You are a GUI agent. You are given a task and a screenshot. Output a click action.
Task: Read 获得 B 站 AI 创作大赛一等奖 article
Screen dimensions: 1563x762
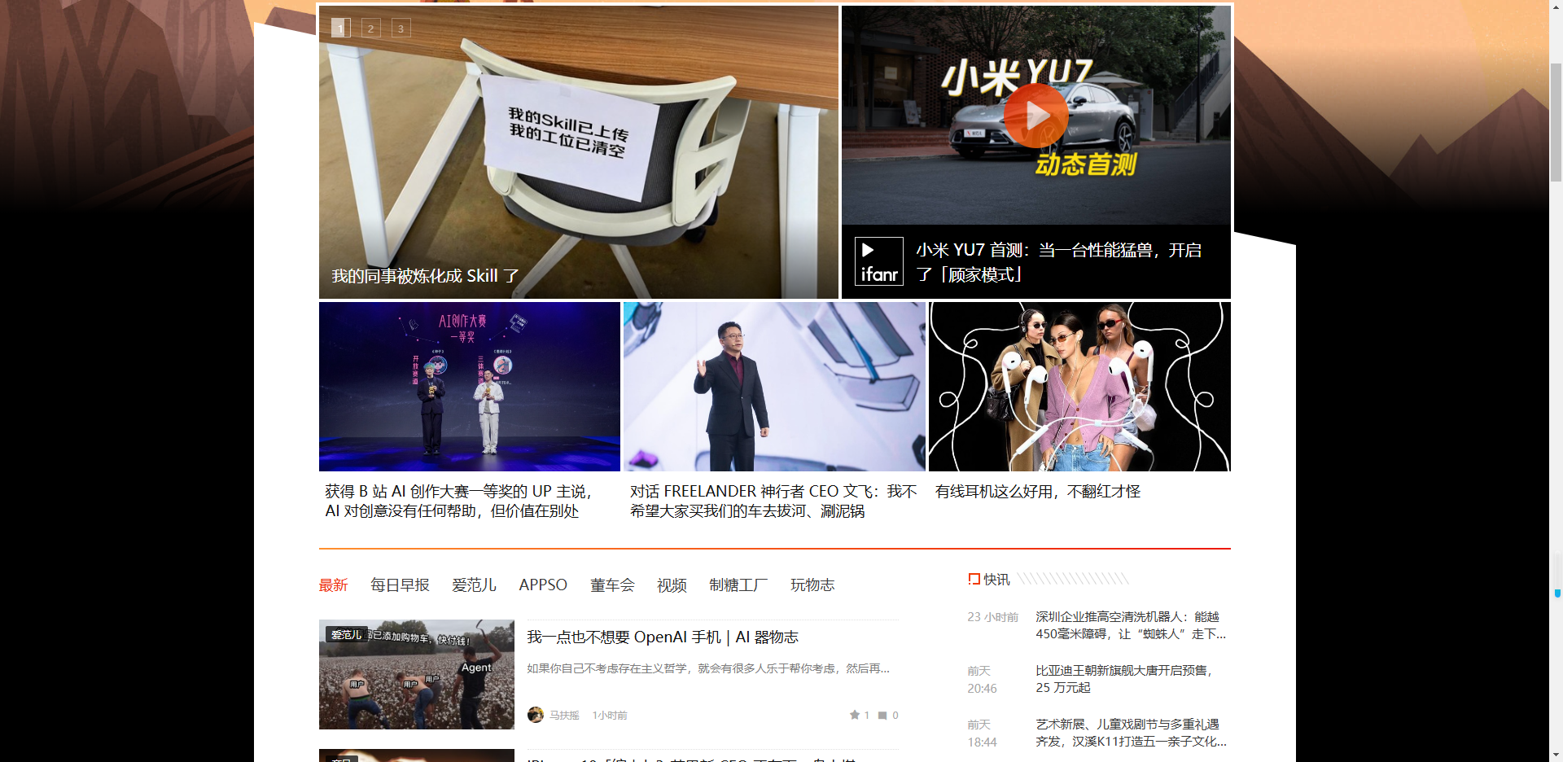(x=458, y=501)
